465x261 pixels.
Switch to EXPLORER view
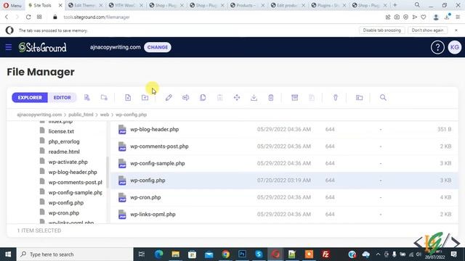(x=30, y=97)
